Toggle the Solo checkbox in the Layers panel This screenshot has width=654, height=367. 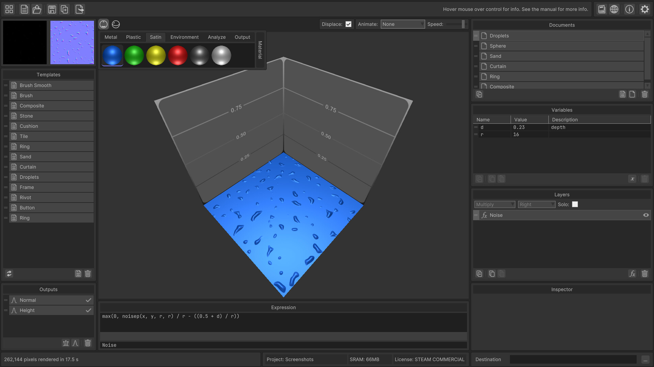575,204
